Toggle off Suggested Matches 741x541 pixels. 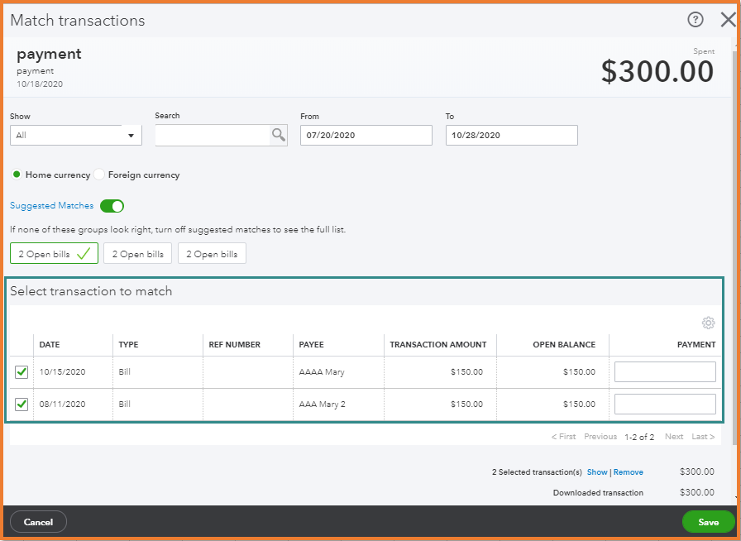[x=112, y=205]
